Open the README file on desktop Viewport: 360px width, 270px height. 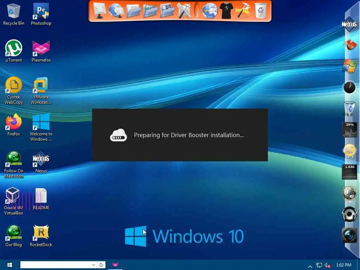[41, 199]
